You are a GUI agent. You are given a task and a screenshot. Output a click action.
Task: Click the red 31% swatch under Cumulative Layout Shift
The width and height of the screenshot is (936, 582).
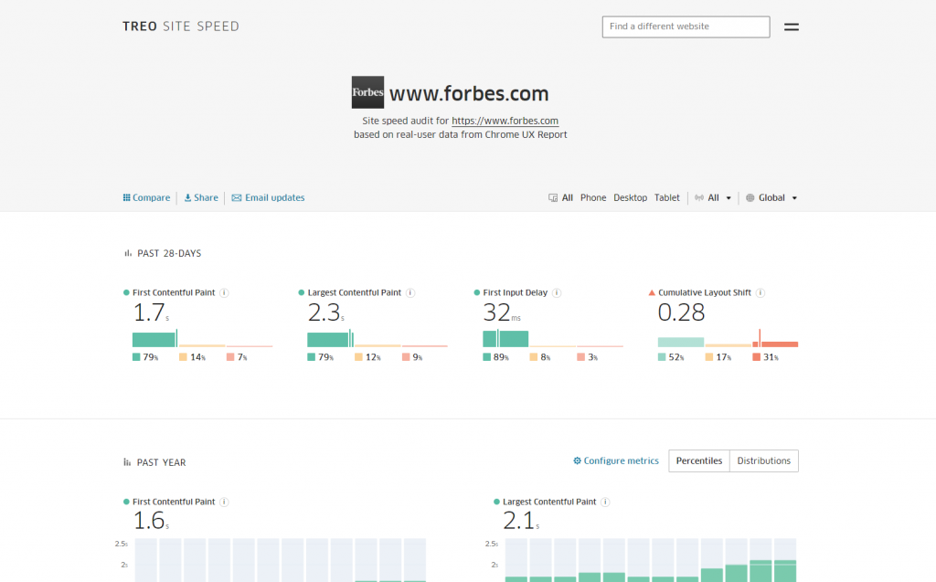(756, 357)
